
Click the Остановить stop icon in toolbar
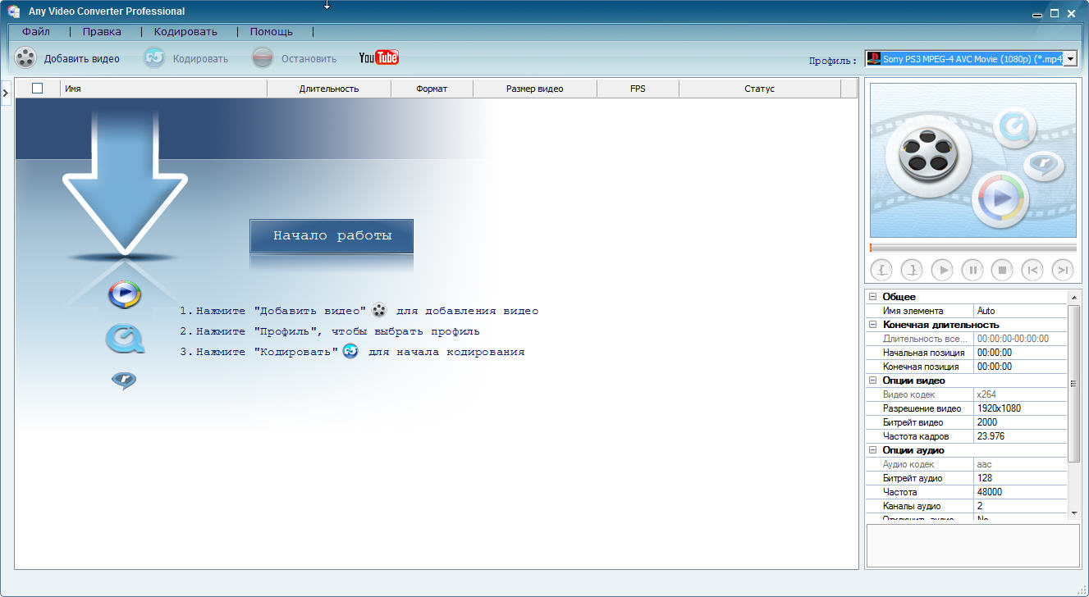(263, 58)
